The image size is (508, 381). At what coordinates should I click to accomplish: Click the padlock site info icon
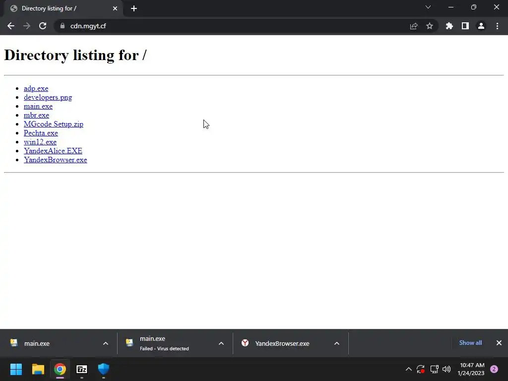(63, 26)
